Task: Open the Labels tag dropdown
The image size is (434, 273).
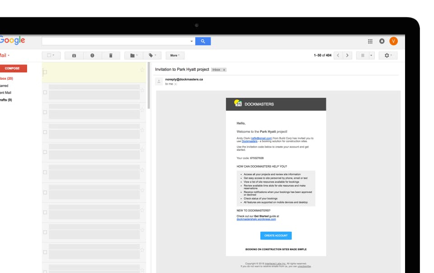Action: (x=152, y=55)
